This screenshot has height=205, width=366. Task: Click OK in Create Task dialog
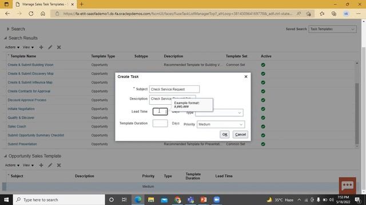[225, 134]
